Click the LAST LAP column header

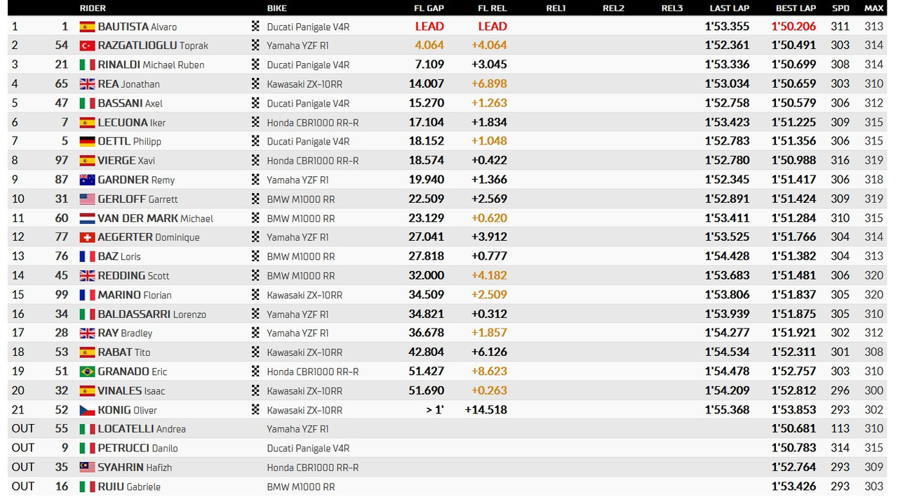(730, 8)
